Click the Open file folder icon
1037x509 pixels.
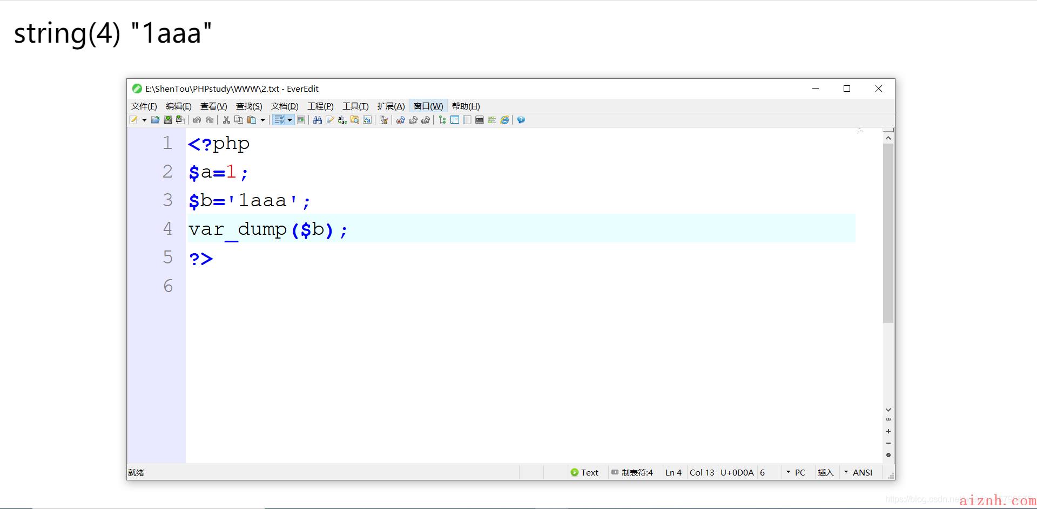pyautogui.click(x=155, y=120)
